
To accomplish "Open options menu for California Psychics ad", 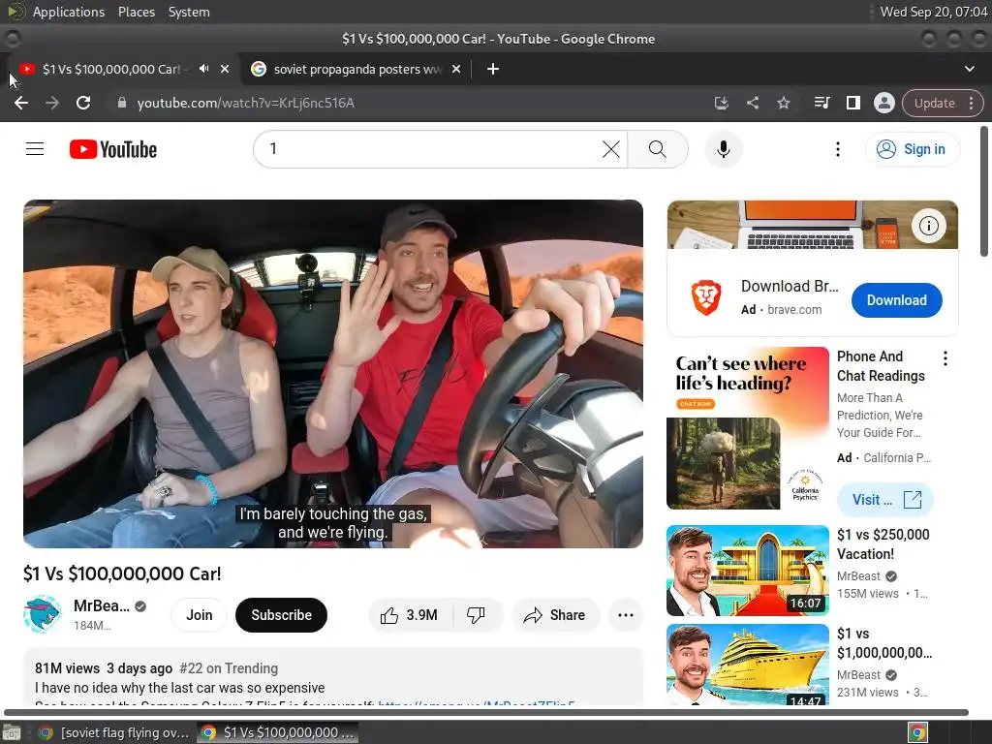I will [x=945, y=358].
